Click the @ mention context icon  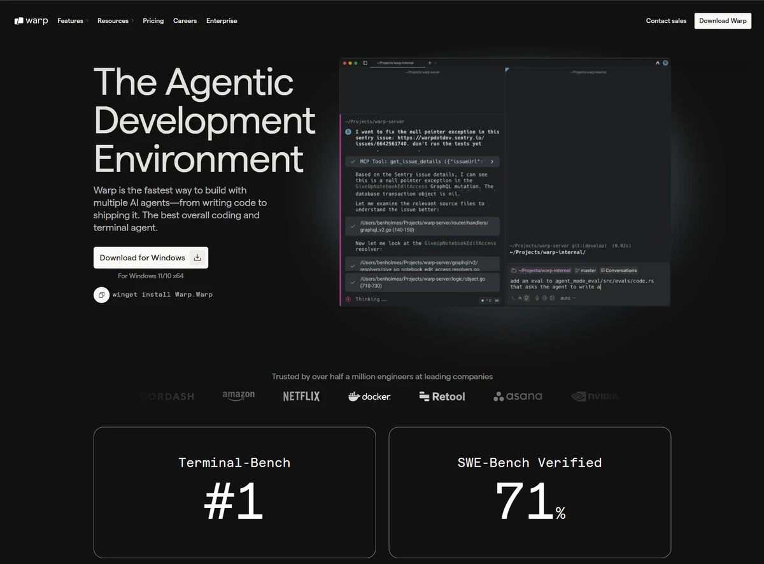(x=544, y=298)
